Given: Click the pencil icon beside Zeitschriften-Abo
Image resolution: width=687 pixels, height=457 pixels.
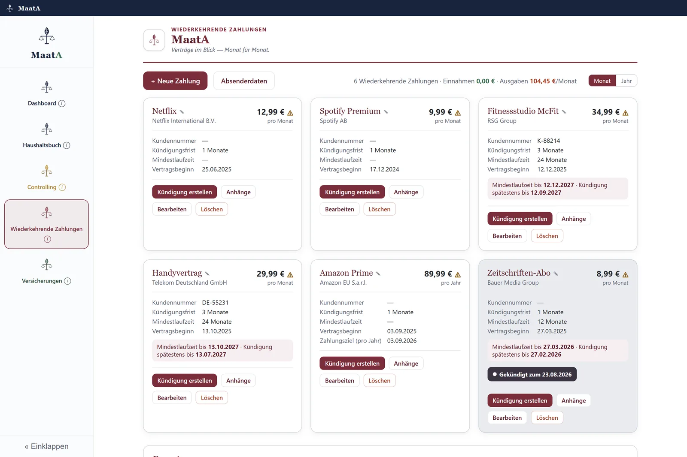Looking at the screenshot, I should (556, 274).
